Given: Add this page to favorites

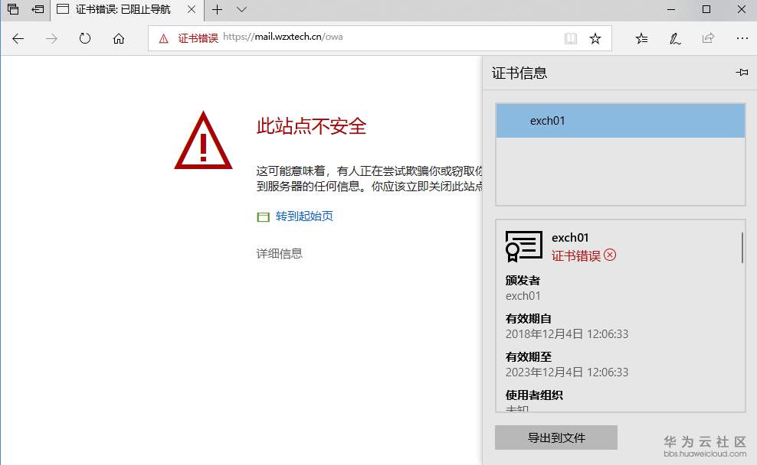Looking at the screenshot, I should coord(595,37).
